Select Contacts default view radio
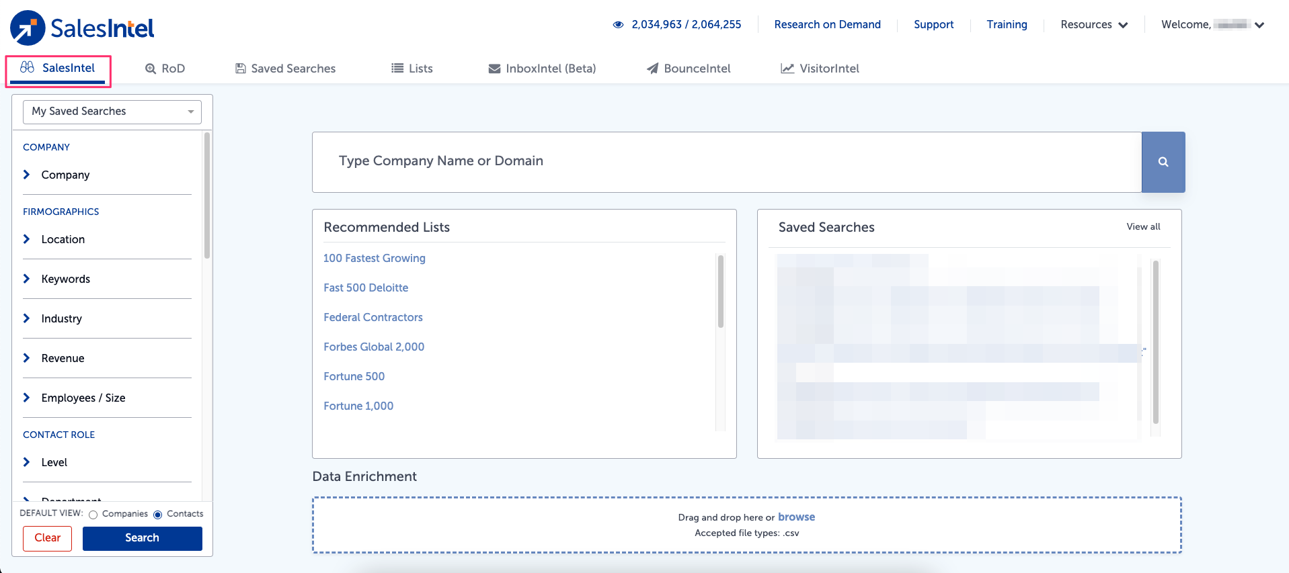Viewport: 1289px width, 573px height. coord(158,515)
